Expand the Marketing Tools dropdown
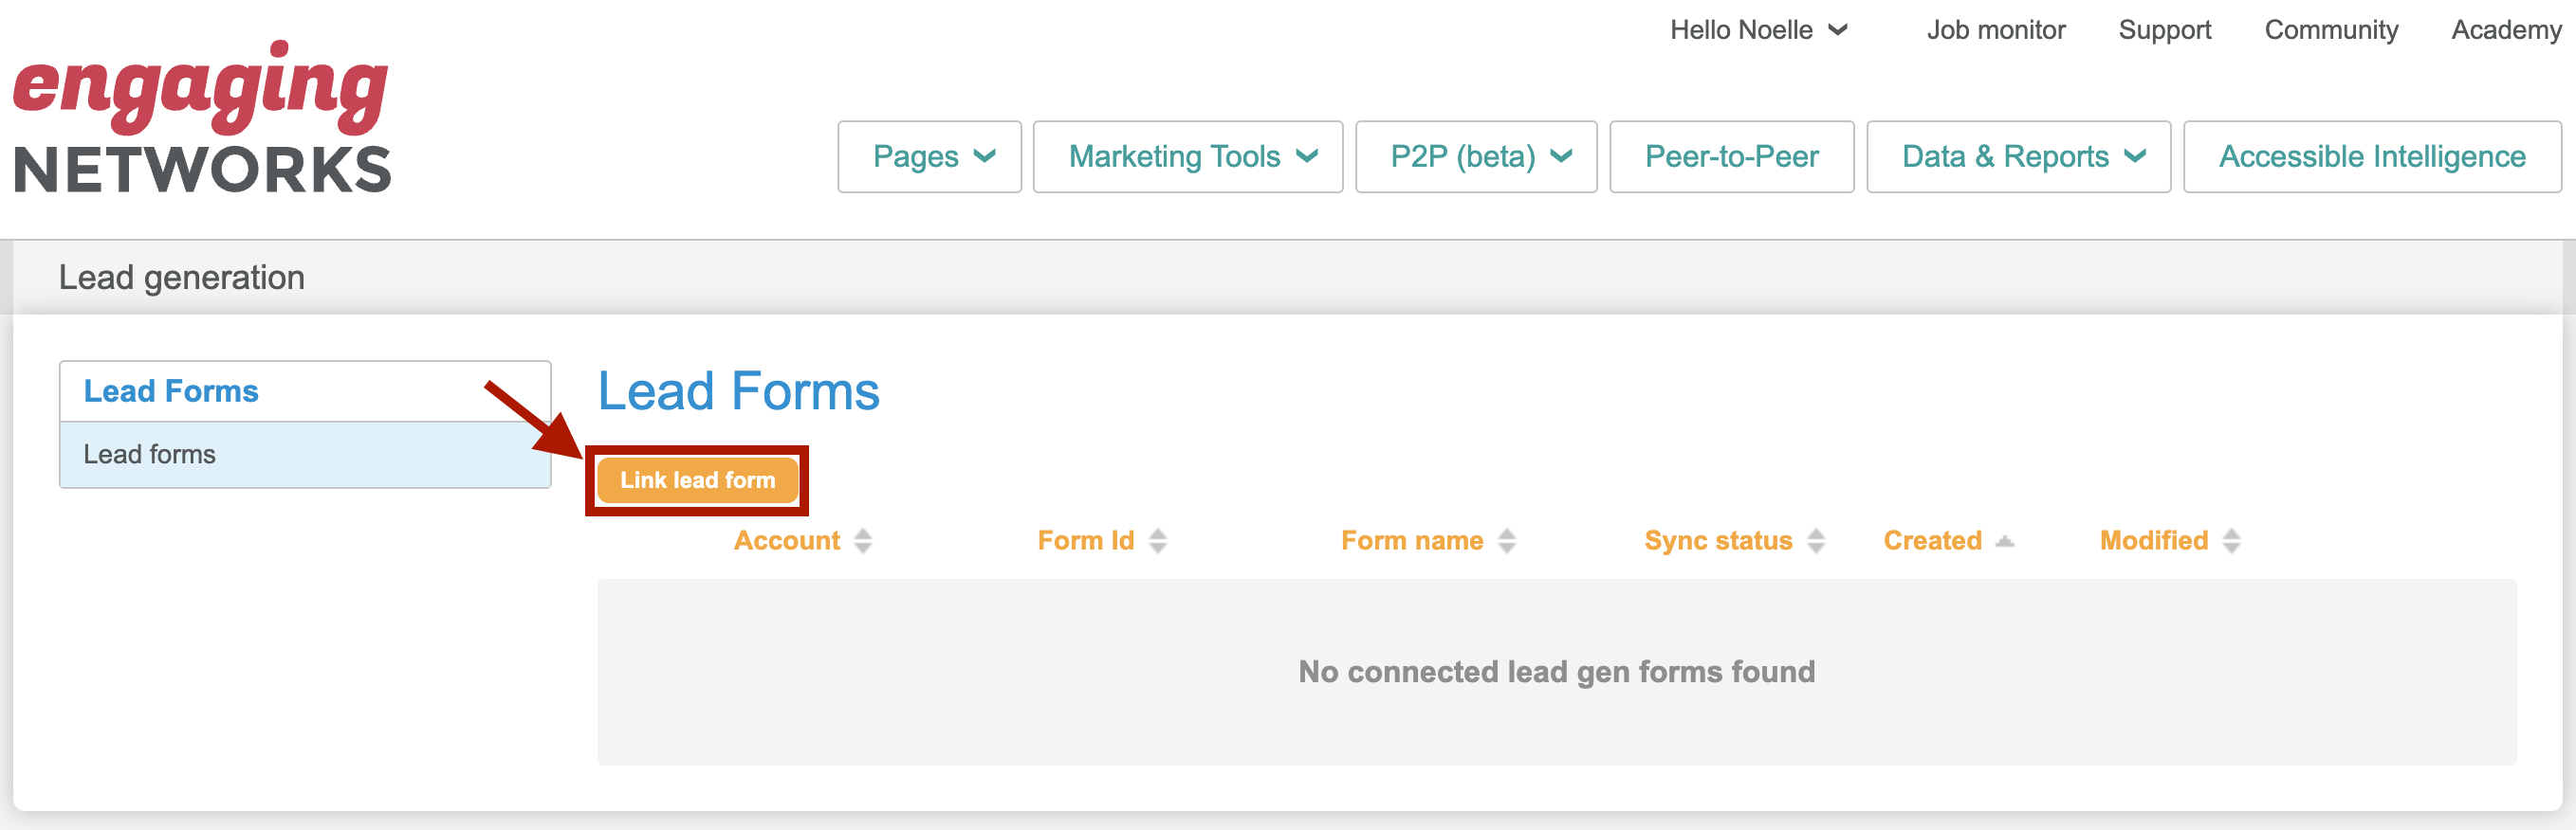Viewport: 2576px width, 830px height. pyautogui.click(x=1187, y=157)
